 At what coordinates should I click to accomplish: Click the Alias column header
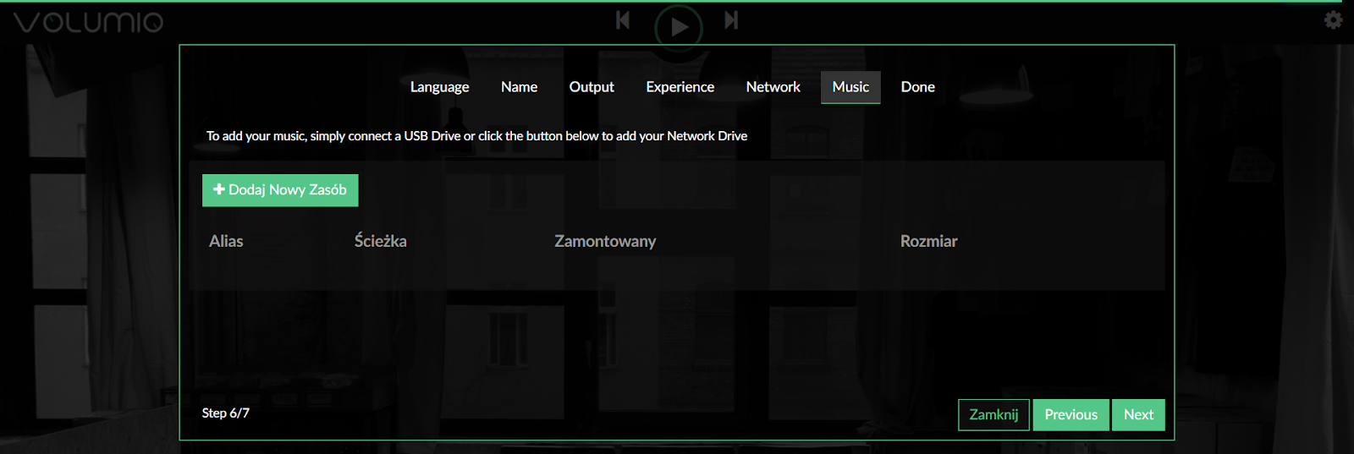click(226, 241)
